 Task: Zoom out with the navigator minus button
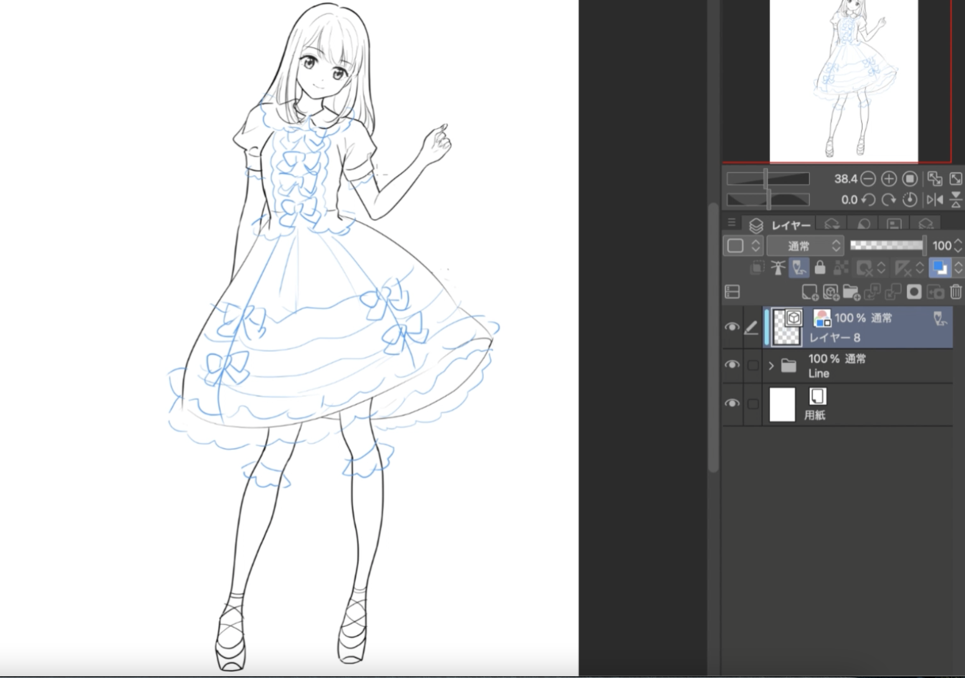[868, 179]
